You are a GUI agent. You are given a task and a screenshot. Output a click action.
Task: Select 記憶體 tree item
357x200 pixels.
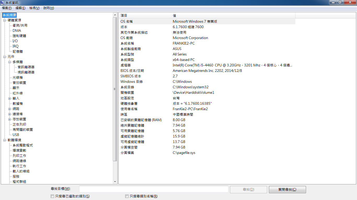coord(18,52)
